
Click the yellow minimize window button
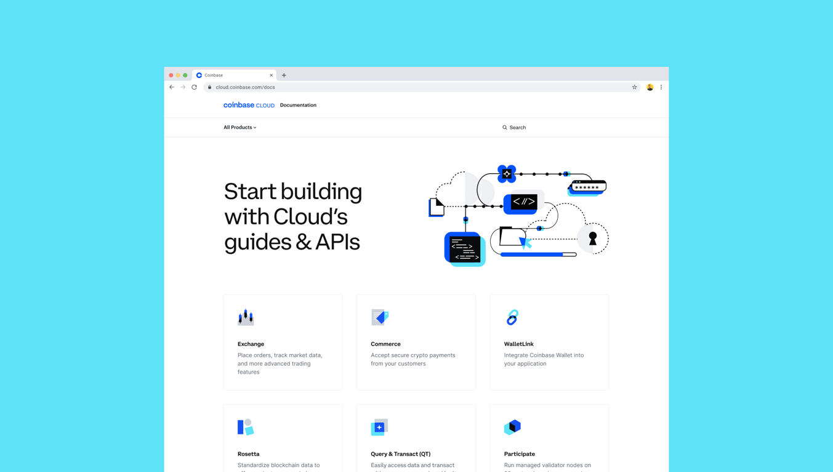(x=178, y=76)
